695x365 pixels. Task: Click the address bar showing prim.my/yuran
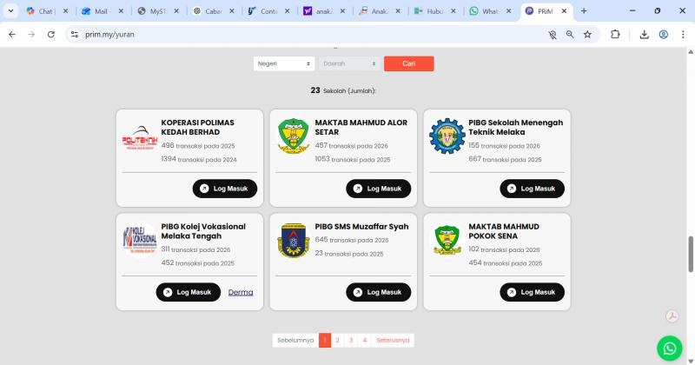tap(304, 35)
